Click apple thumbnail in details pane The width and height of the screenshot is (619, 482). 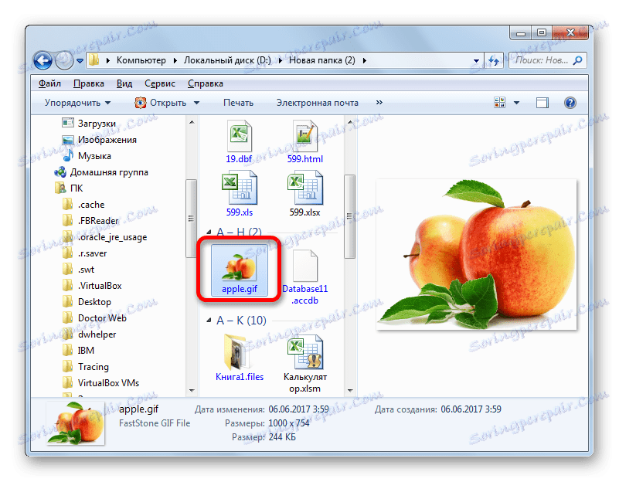point(76,423)
